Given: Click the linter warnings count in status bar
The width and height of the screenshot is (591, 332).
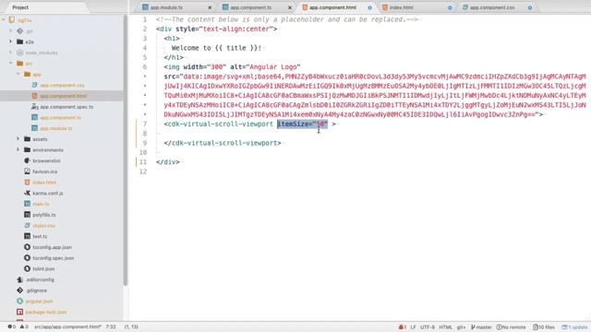Looking at the screenshot, I should 24,326.
